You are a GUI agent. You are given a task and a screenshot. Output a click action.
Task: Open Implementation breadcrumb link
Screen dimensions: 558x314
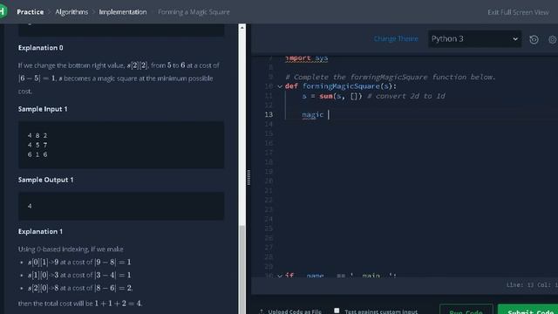coord(123,11)
